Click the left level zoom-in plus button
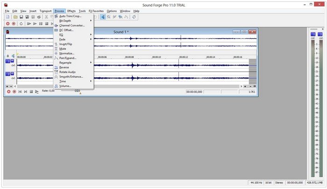 pos(7,86)
